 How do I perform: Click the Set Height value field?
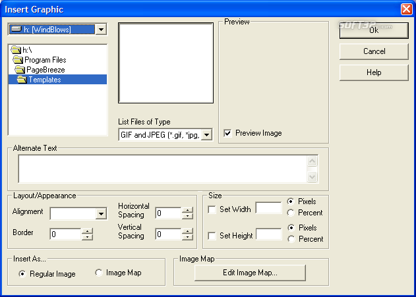point(268,234)
